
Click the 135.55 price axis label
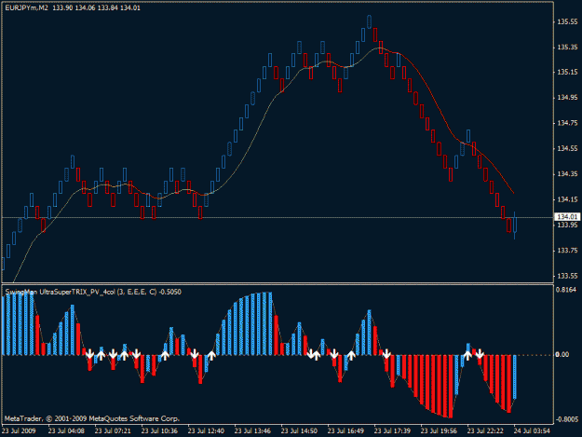(567, 22)
